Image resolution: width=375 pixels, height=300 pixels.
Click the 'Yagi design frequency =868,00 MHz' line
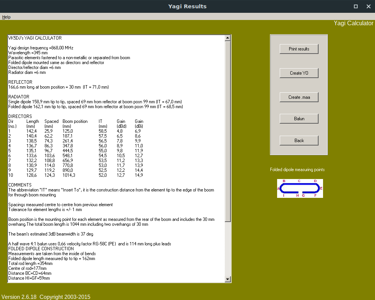click(x=41, y=48)
